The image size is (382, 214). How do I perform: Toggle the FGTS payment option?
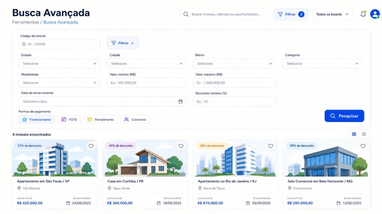point(69,120)
